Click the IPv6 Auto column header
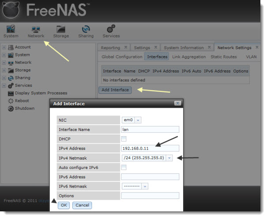This screenshot has height=218, width=267. tap(192, 71)
